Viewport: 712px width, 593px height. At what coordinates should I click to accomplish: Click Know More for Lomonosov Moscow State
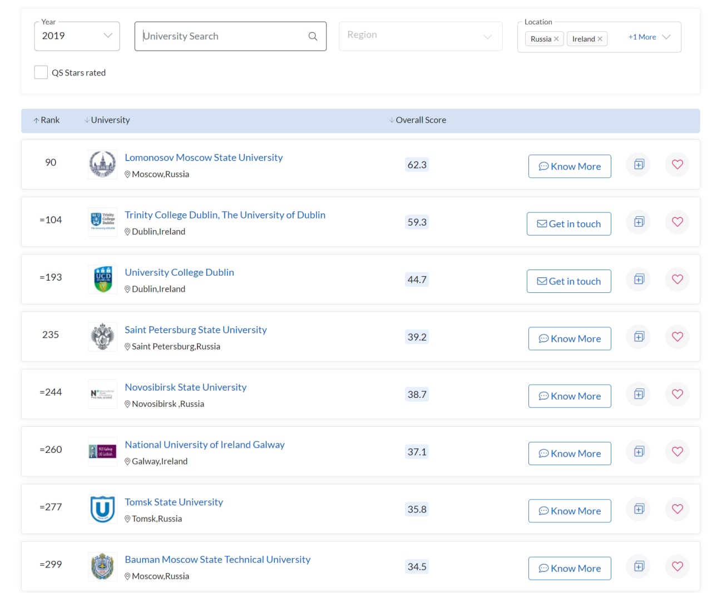[x=570, y=166]
